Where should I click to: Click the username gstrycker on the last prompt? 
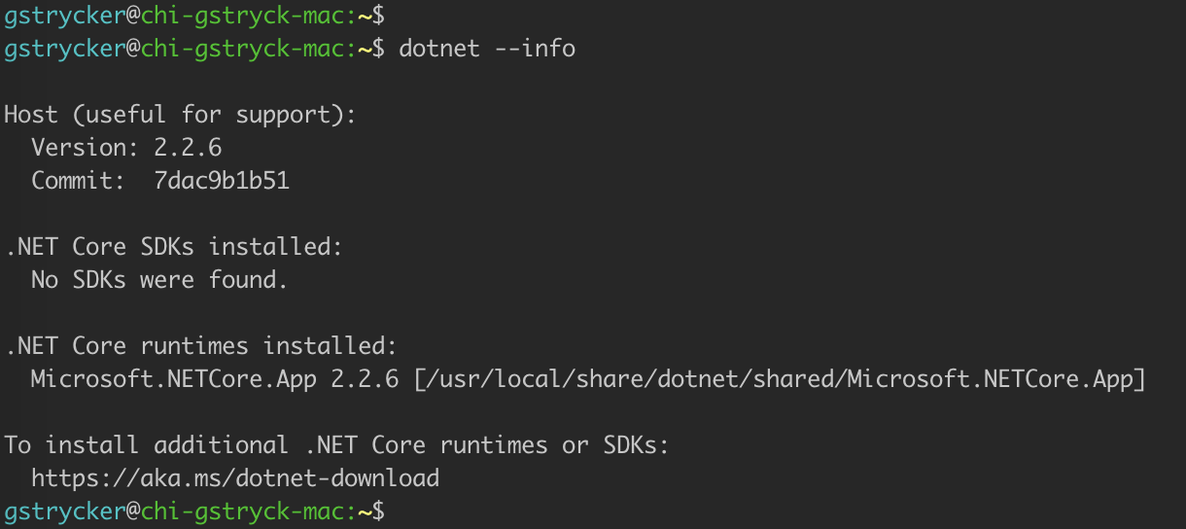64,511
